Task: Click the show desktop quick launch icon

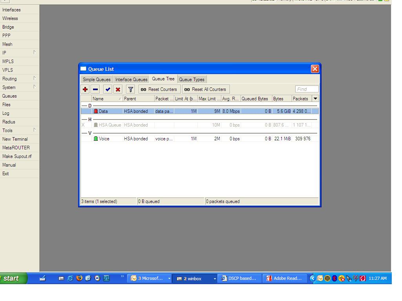Action: pos(42,278)
